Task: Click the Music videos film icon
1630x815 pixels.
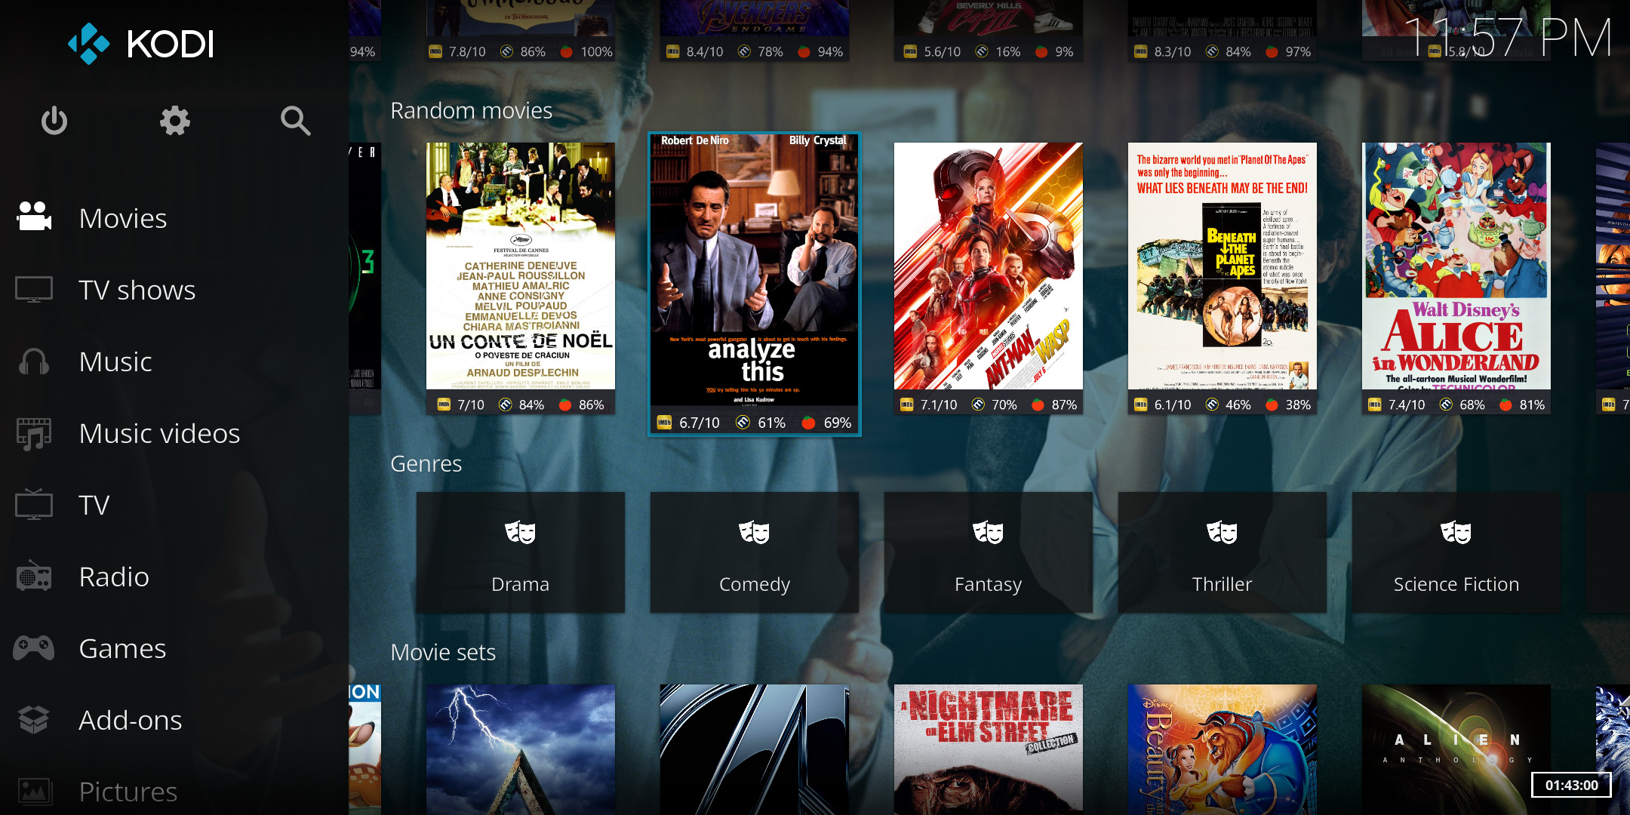Action: tap(34, 433)
